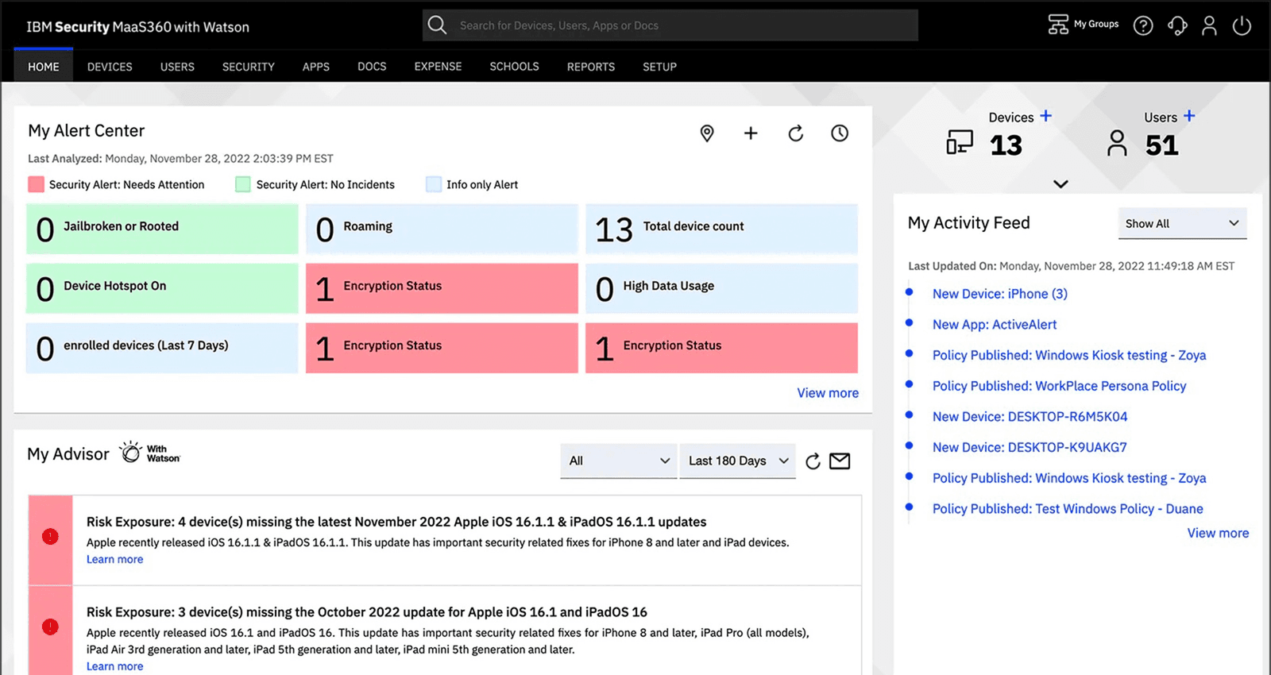Click the search devices, users, apps field
The height and width of the screenshot is (675, 1271).
point(670,25)
